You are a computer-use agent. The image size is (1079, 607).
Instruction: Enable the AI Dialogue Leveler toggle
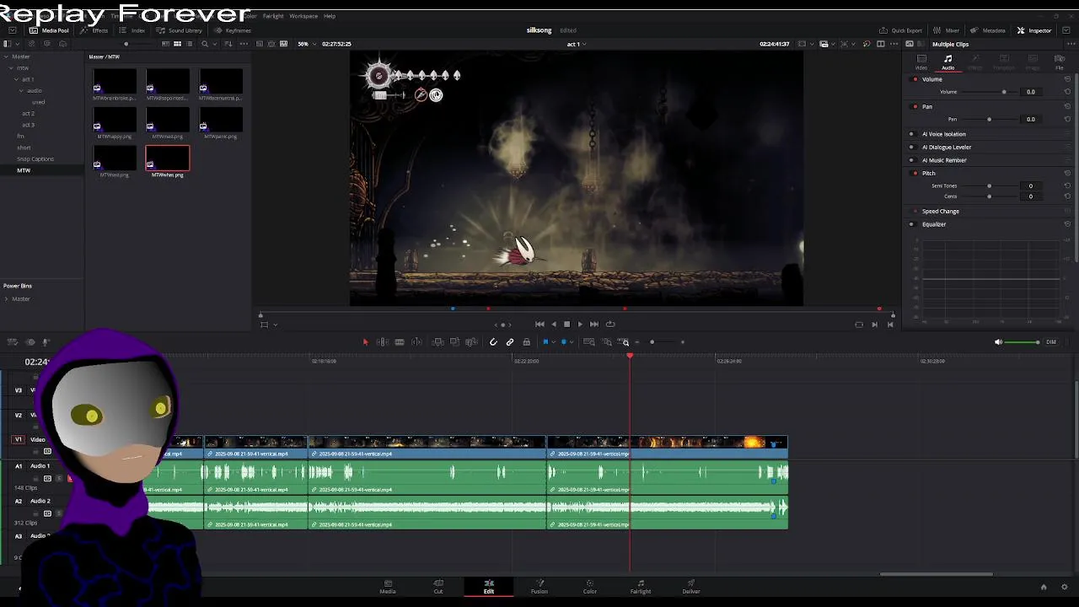click(911, 148)
